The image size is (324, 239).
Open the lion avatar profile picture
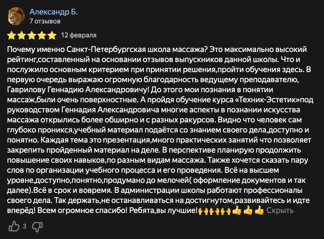[16, 16]
